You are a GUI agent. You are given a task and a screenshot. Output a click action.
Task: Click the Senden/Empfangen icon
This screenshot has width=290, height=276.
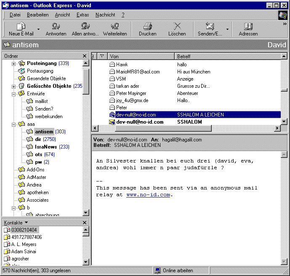tap(210, 27)
